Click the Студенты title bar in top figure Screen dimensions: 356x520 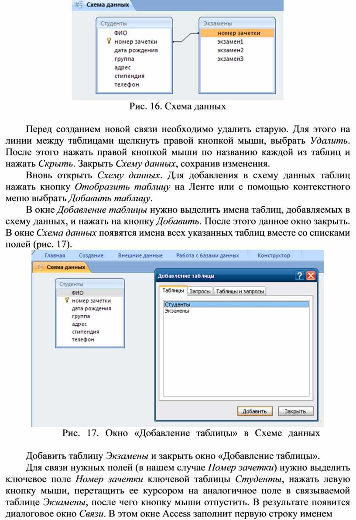point(134,23)
